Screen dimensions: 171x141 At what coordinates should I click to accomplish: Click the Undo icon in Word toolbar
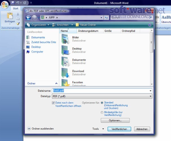[x=18, y=3]
